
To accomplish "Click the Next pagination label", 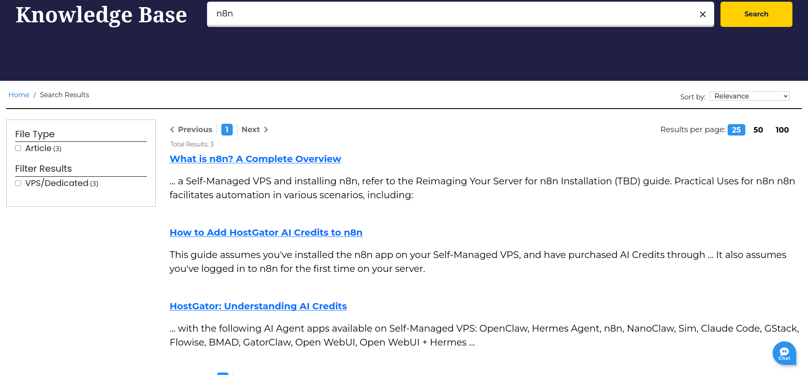I will [251, 130].
